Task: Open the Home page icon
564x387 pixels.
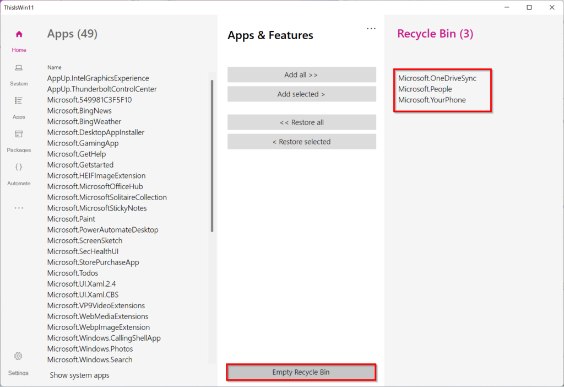Action: 19,34
